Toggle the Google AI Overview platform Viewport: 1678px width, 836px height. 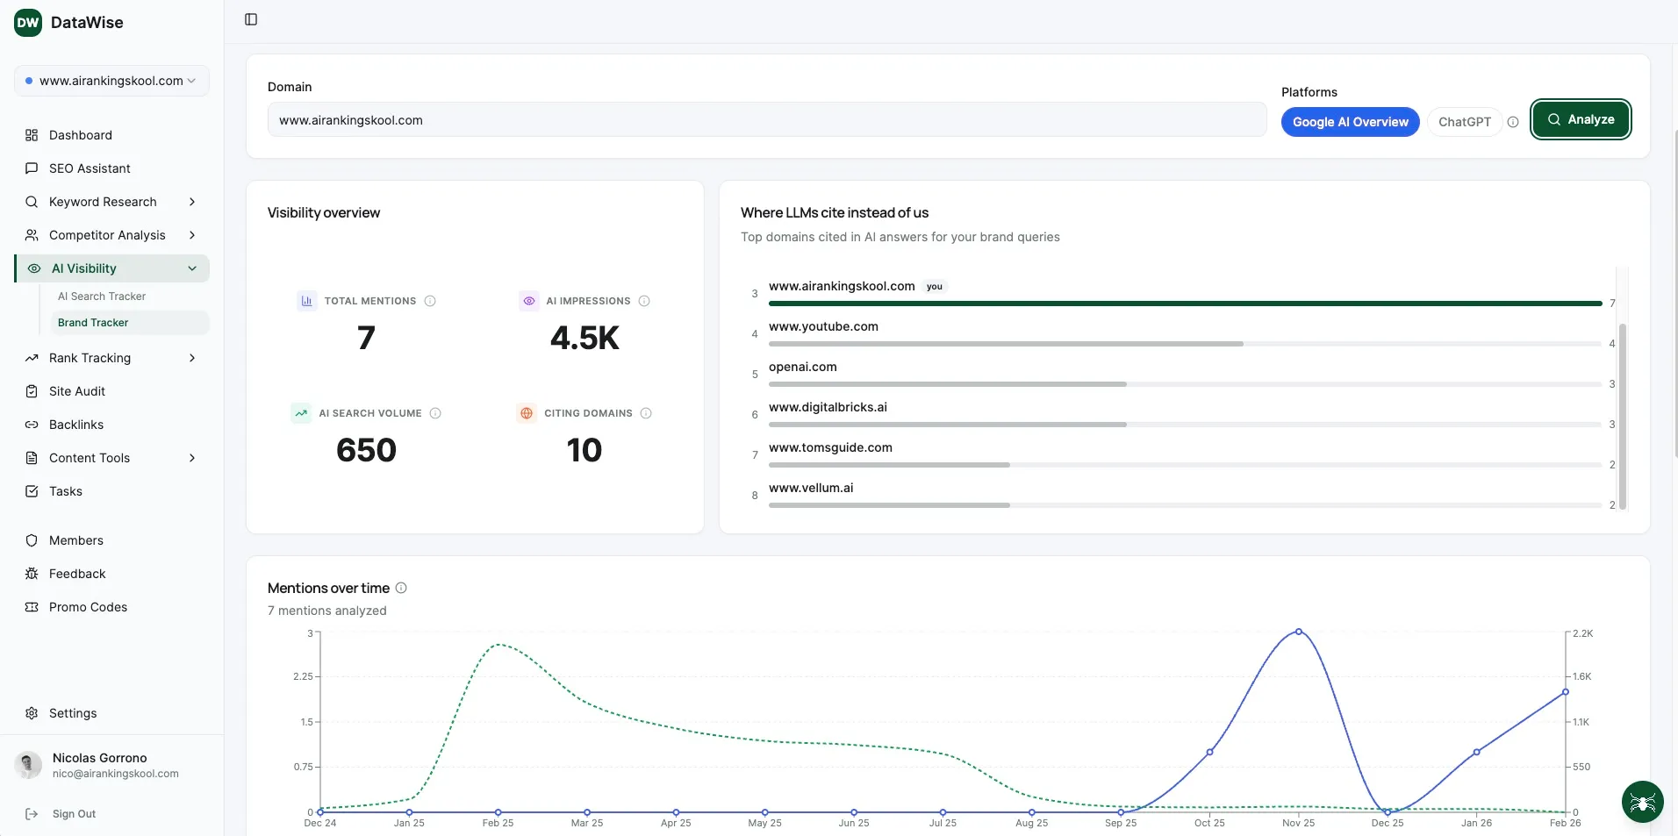pyautogui.click(x=1350, y=121)
